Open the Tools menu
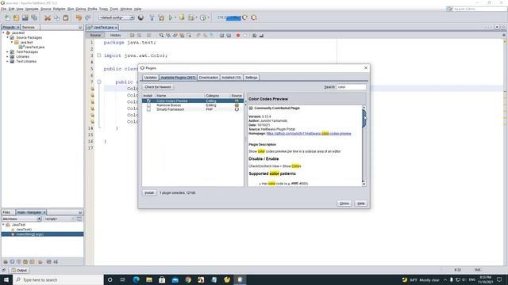This screenshot has height=285, width=508. tap(114, 9)
